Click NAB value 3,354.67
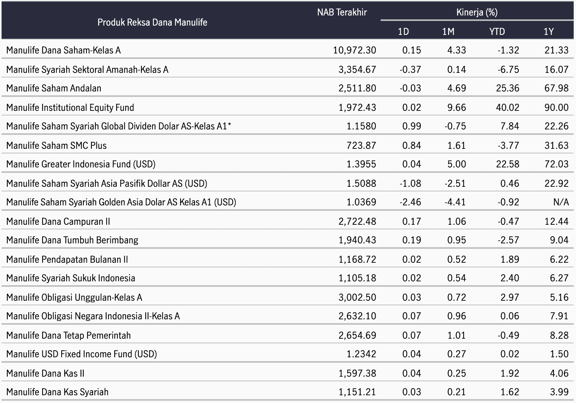The width and height of the screenshot is (576, 403). point(357,69)
